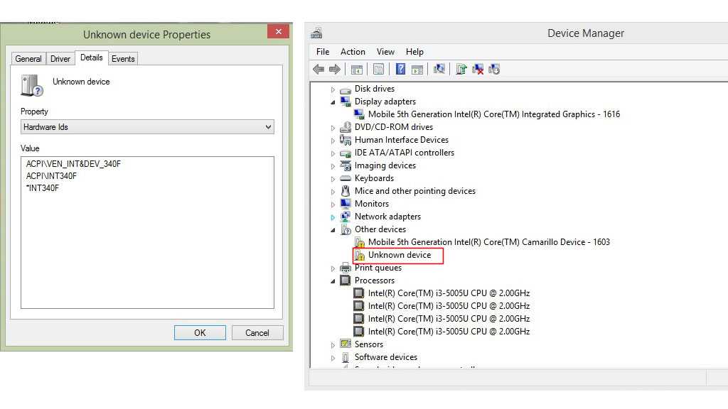
Task: Click the Device Manager title bar icon
Action: coord(316,33)
